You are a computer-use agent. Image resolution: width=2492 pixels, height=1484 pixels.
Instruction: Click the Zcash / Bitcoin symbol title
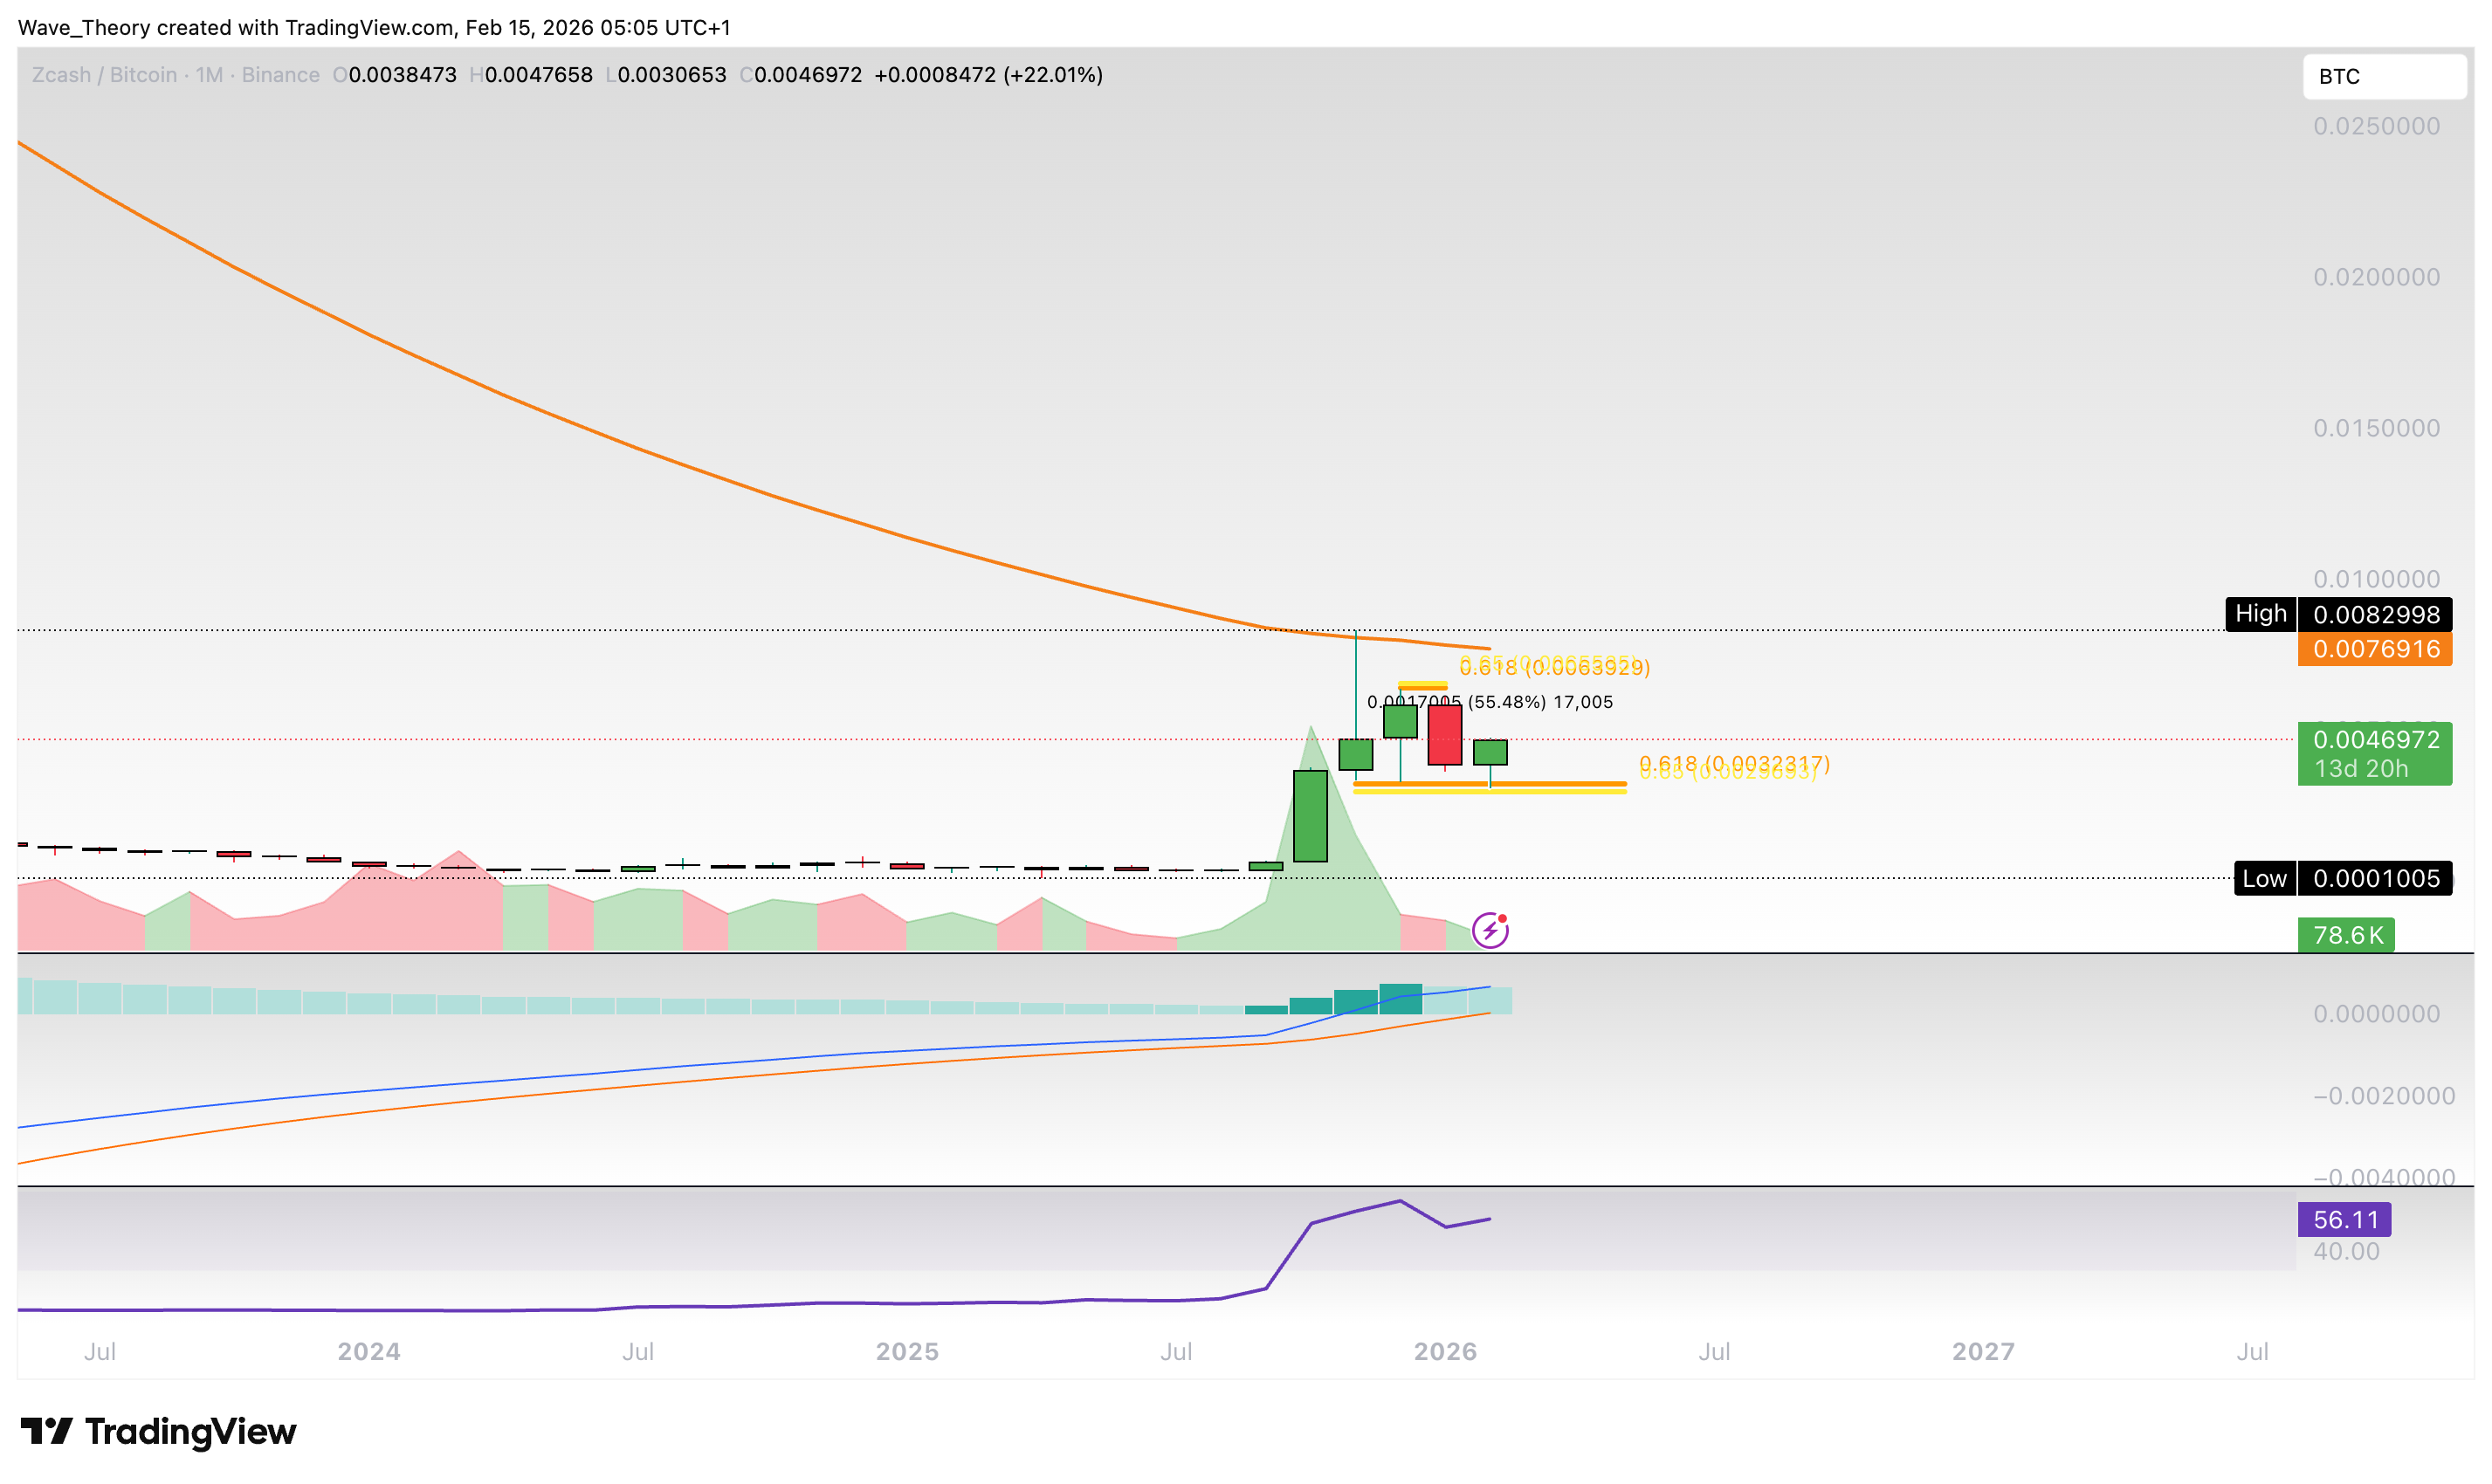click(x=104, y=75)
